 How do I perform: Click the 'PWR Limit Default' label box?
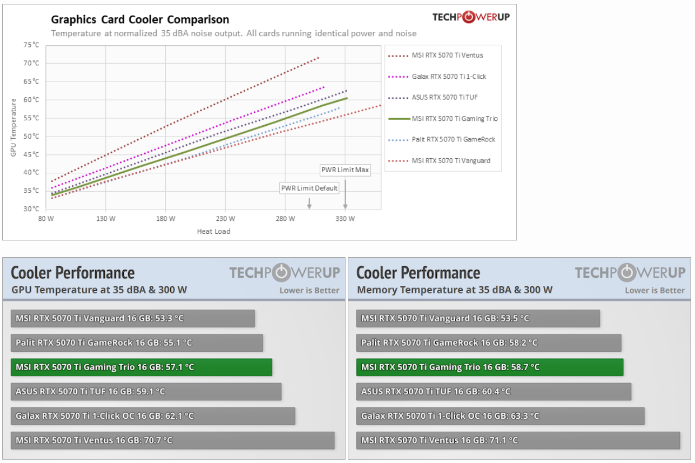point(310,188)
